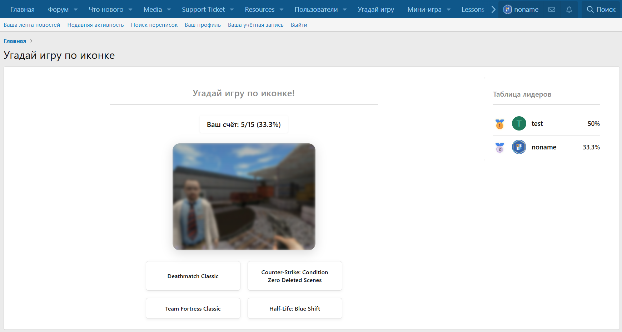Viewport: 622px width, 332px height.
Task: Click the Выйти logout link
Action: point(299,25)
